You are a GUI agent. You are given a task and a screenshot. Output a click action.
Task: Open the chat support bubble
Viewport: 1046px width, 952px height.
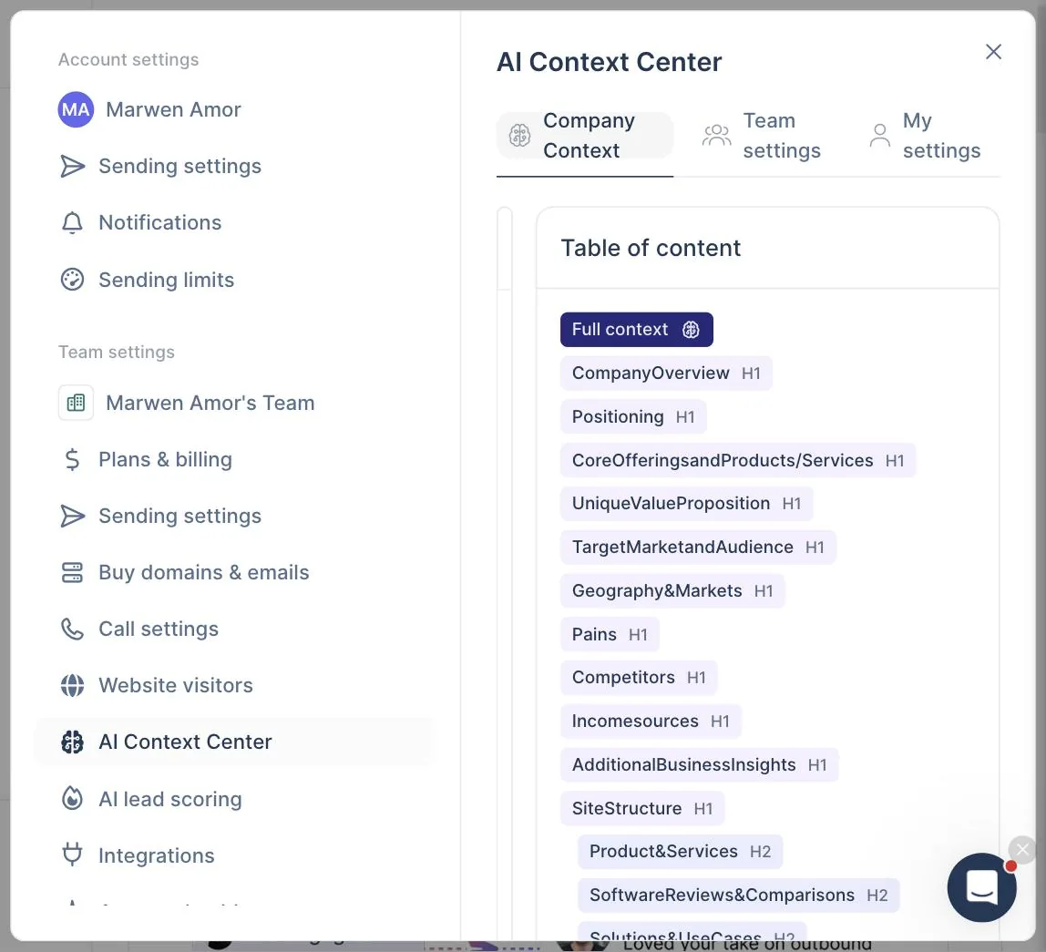pyautogui.click(x=981, y=887)
